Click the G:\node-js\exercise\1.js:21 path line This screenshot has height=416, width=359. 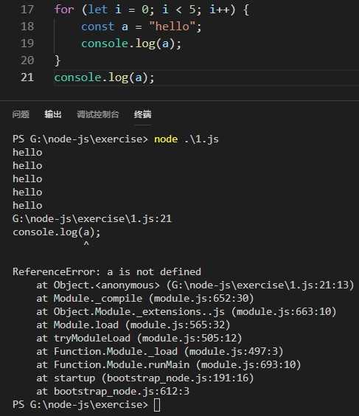(92, 219)
